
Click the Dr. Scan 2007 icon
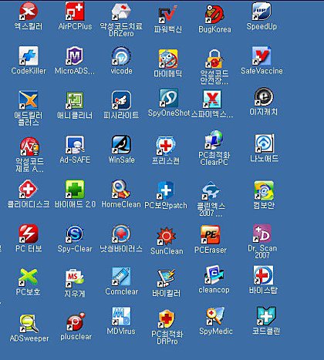coord(262,234)
